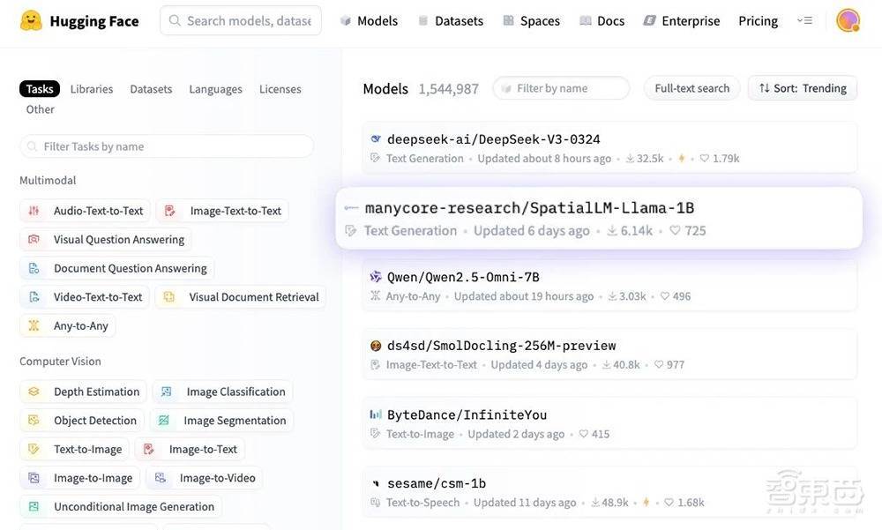
Task: Open Spaces from the navigation bar
Action: pos(540,21)
